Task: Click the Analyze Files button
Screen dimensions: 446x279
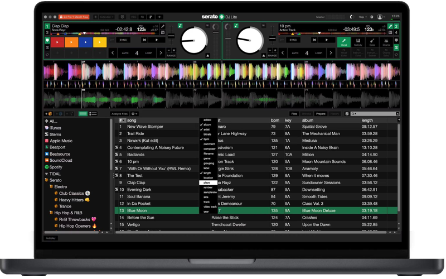Action: click(120, 114)
